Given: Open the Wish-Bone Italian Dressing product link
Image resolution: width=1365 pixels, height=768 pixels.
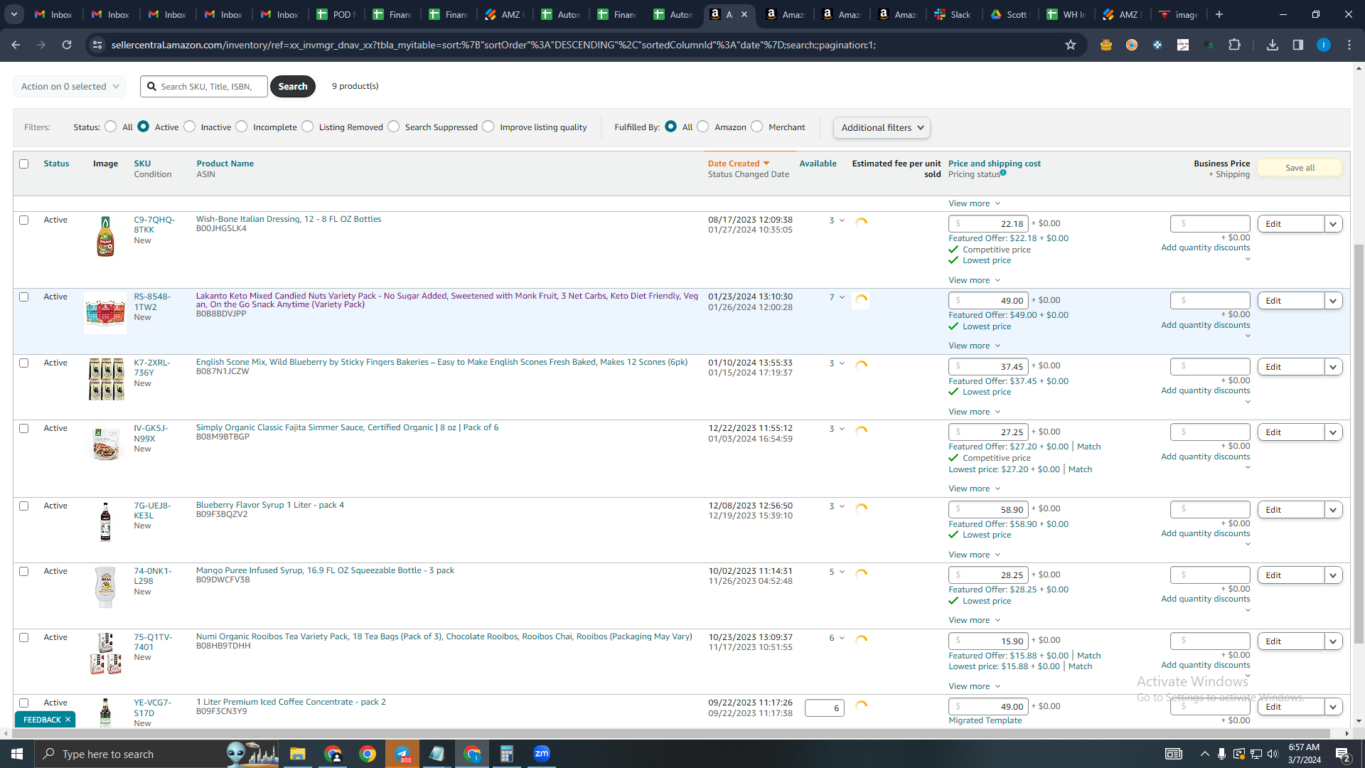Looking at the screenshot, I should [x=289, y=219].
